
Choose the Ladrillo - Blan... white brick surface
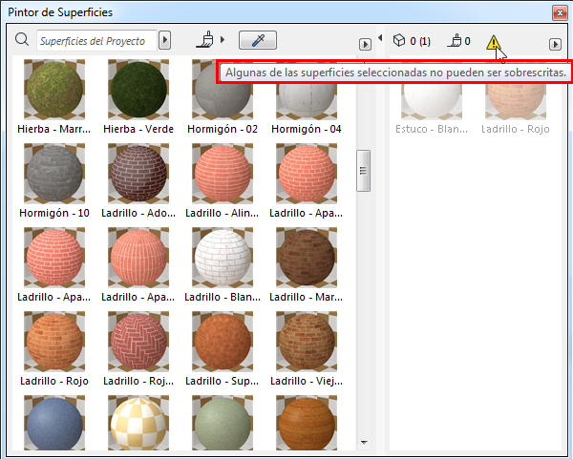coord(222,256)
